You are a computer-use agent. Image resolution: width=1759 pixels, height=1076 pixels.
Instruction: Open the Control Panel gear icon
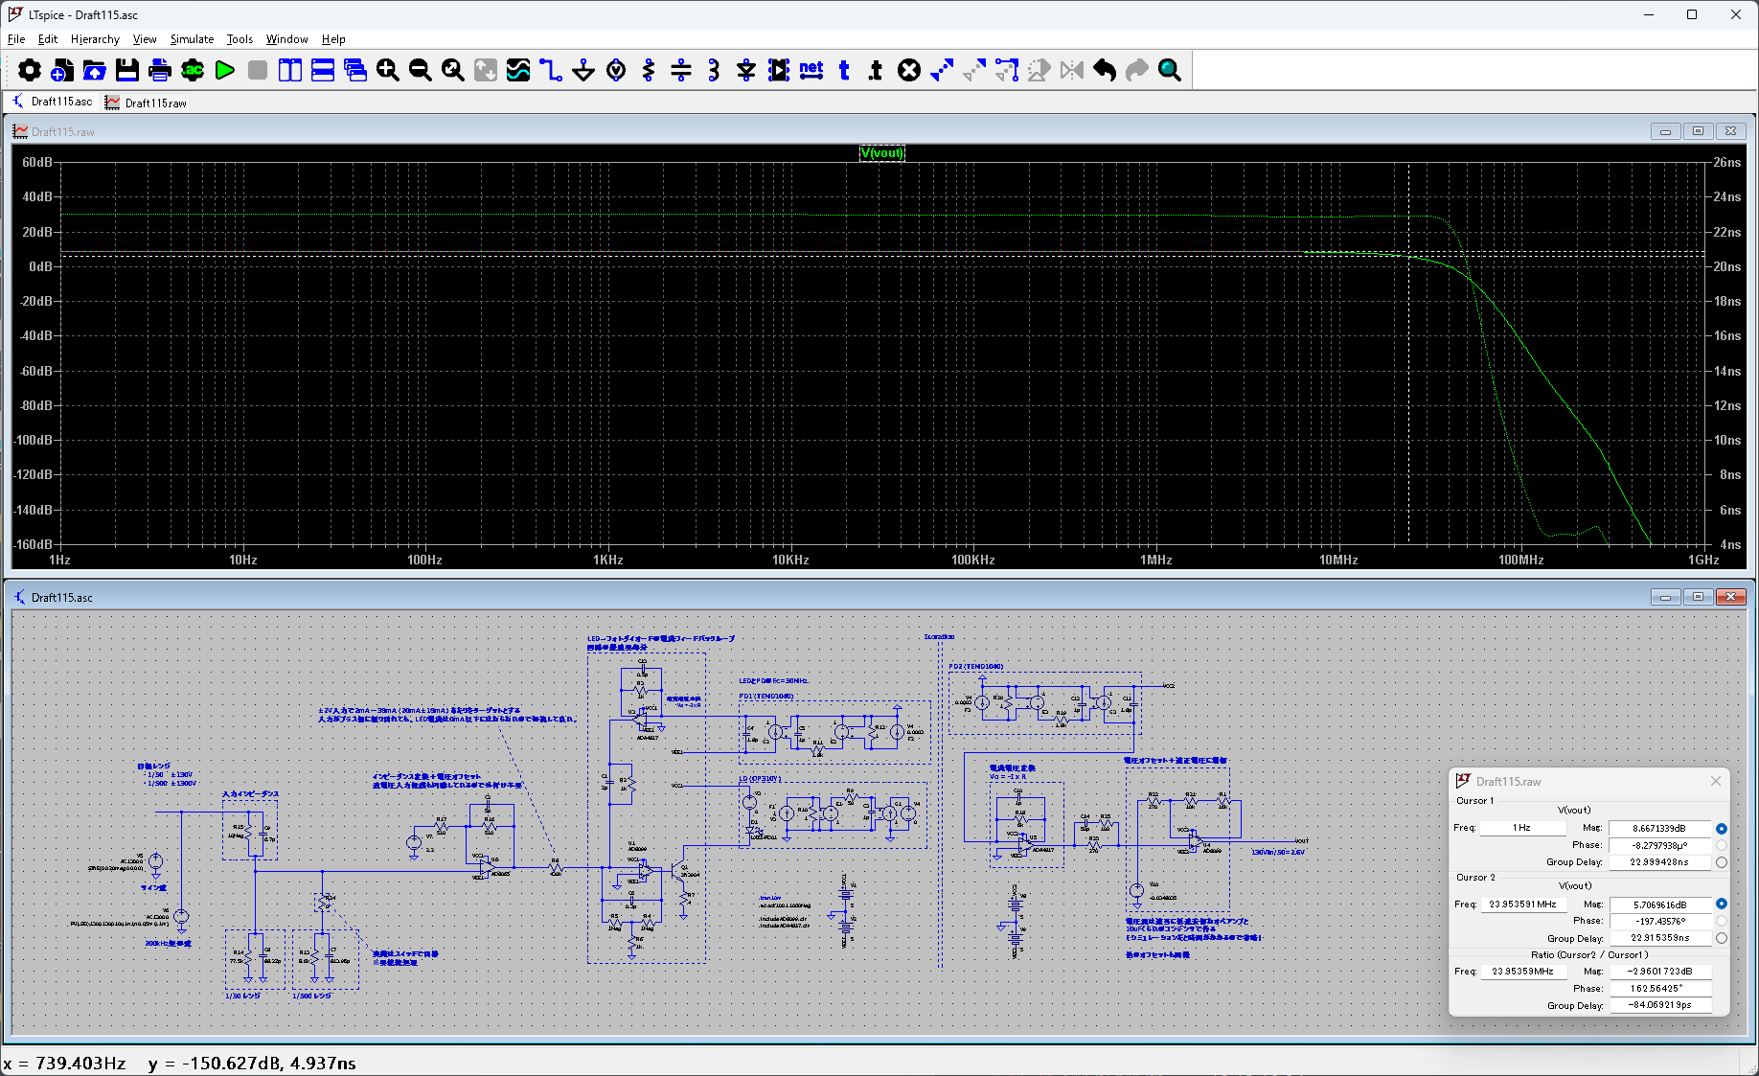30,70
